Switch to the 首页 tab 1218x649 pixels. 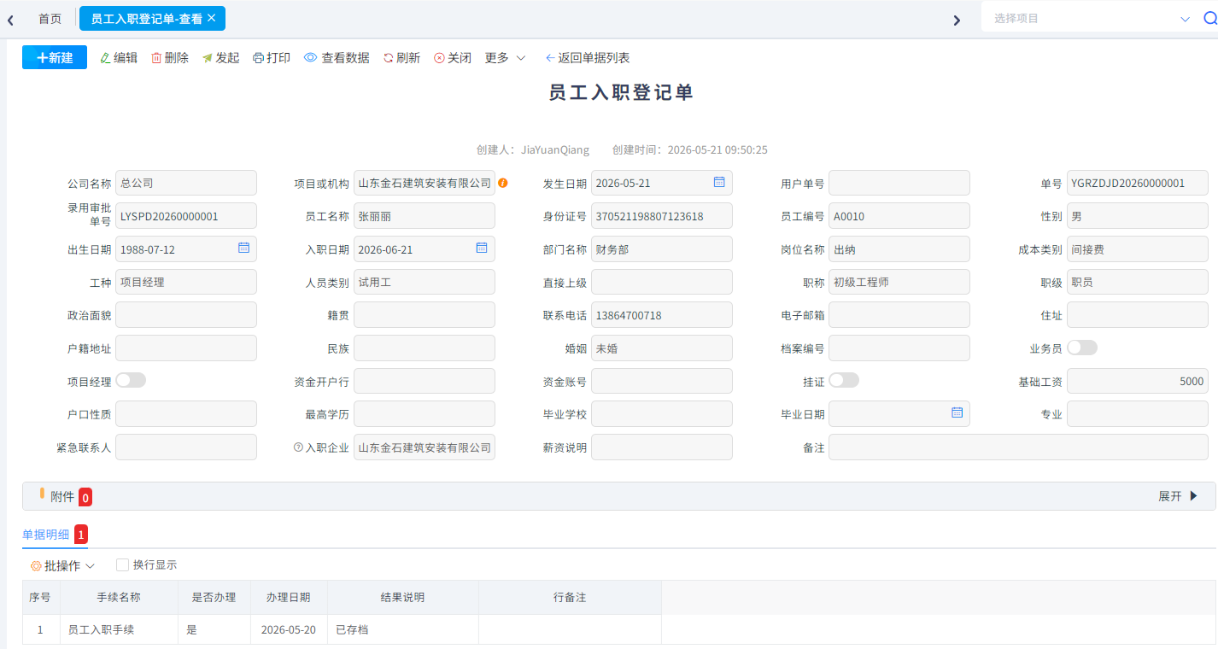coord(50,19)
